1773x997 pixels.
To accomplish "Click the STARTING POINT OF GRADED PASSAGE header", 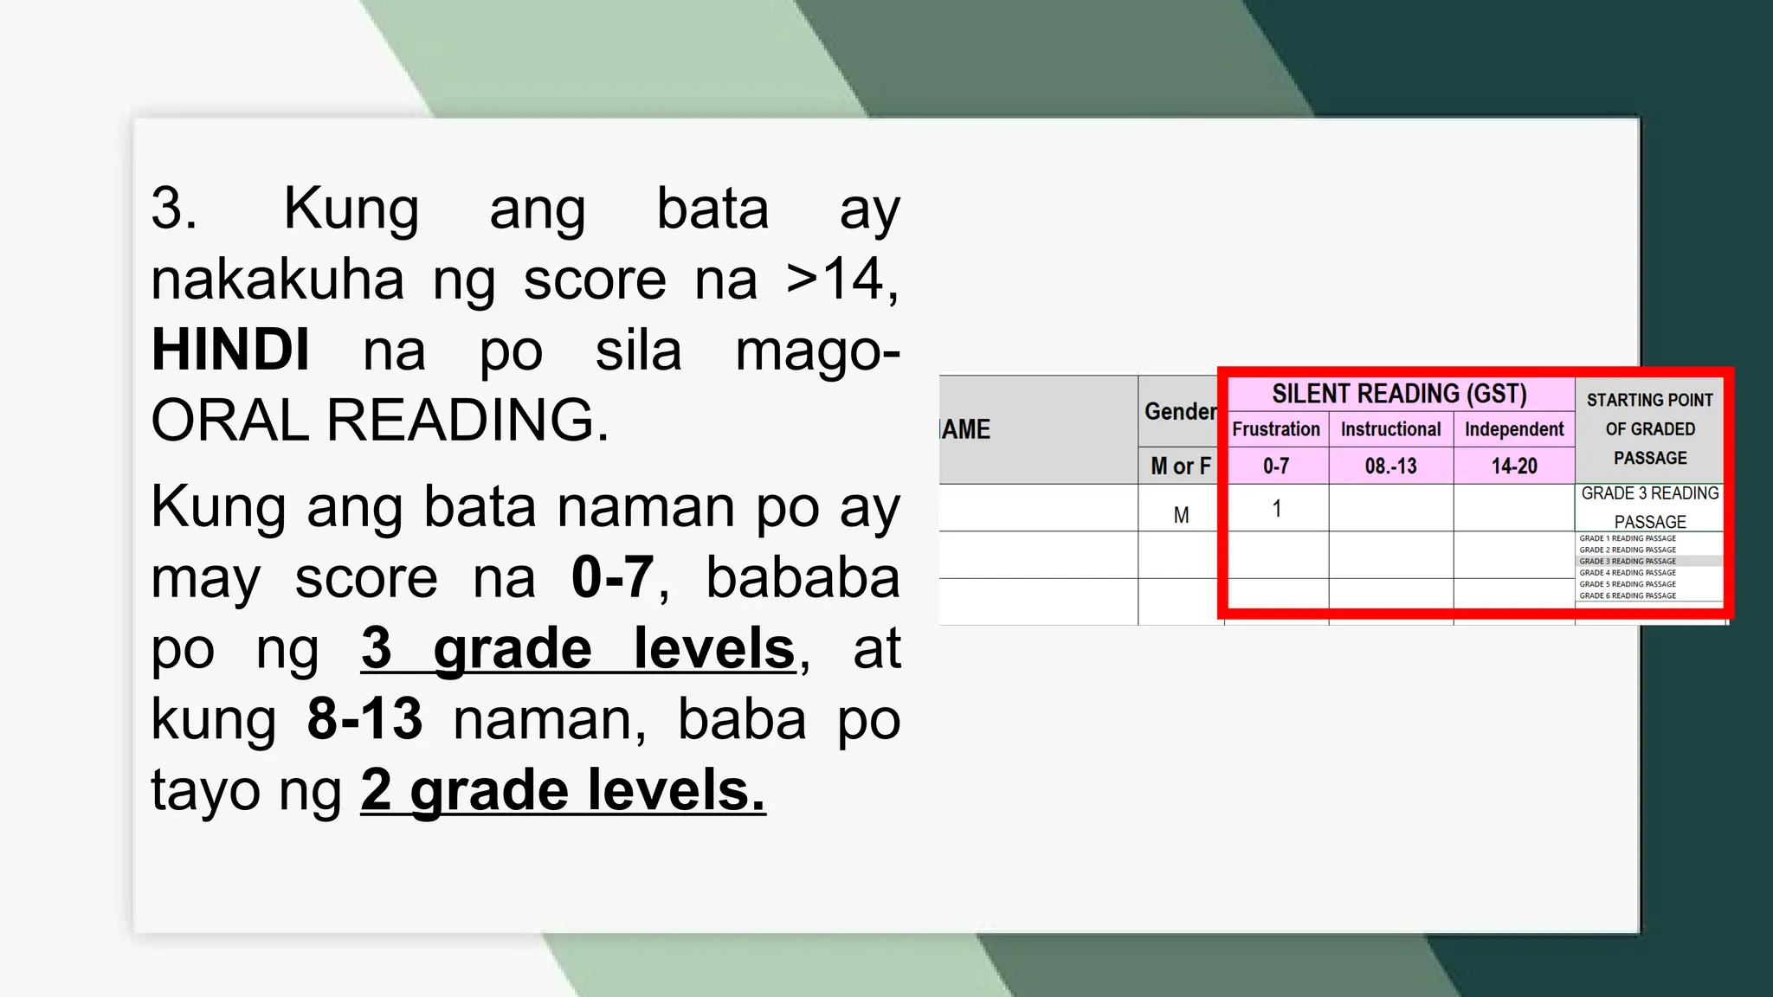I will pyautogui.click(x=1649, y=429).
